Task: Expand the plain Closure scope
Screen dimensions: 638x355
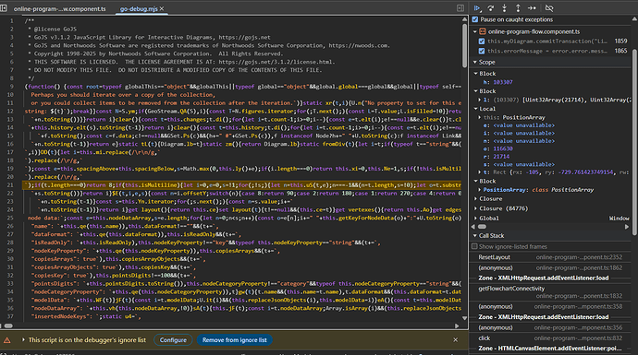Action: (475, 199)
